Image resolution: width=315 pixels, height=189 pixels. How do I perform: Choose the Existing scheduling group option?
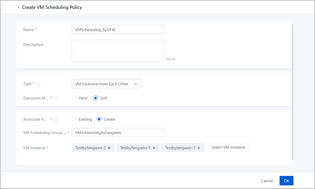coord(74,119)
